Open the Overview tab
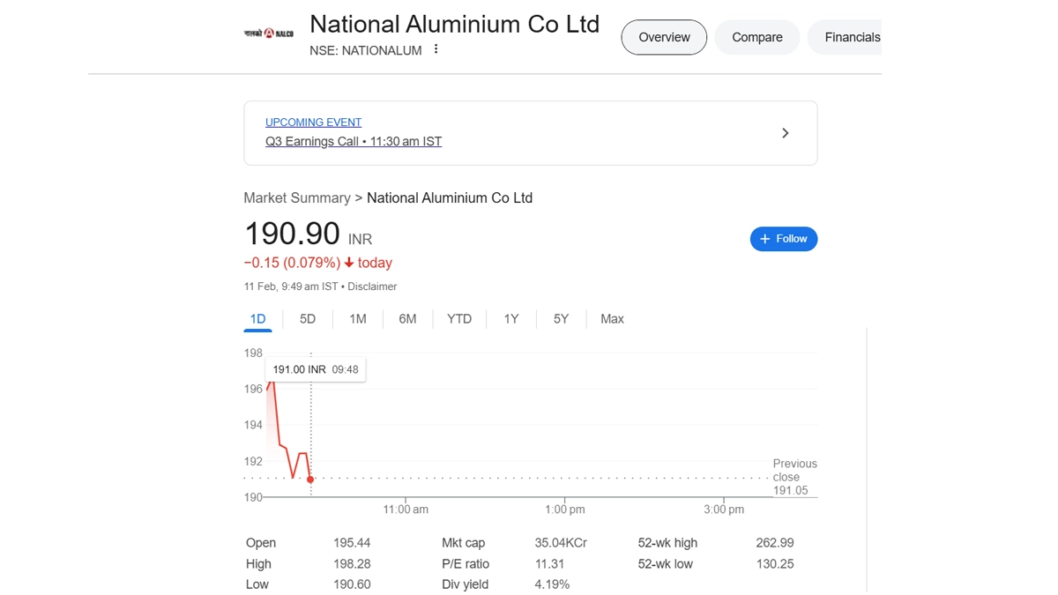 [664, 37]
